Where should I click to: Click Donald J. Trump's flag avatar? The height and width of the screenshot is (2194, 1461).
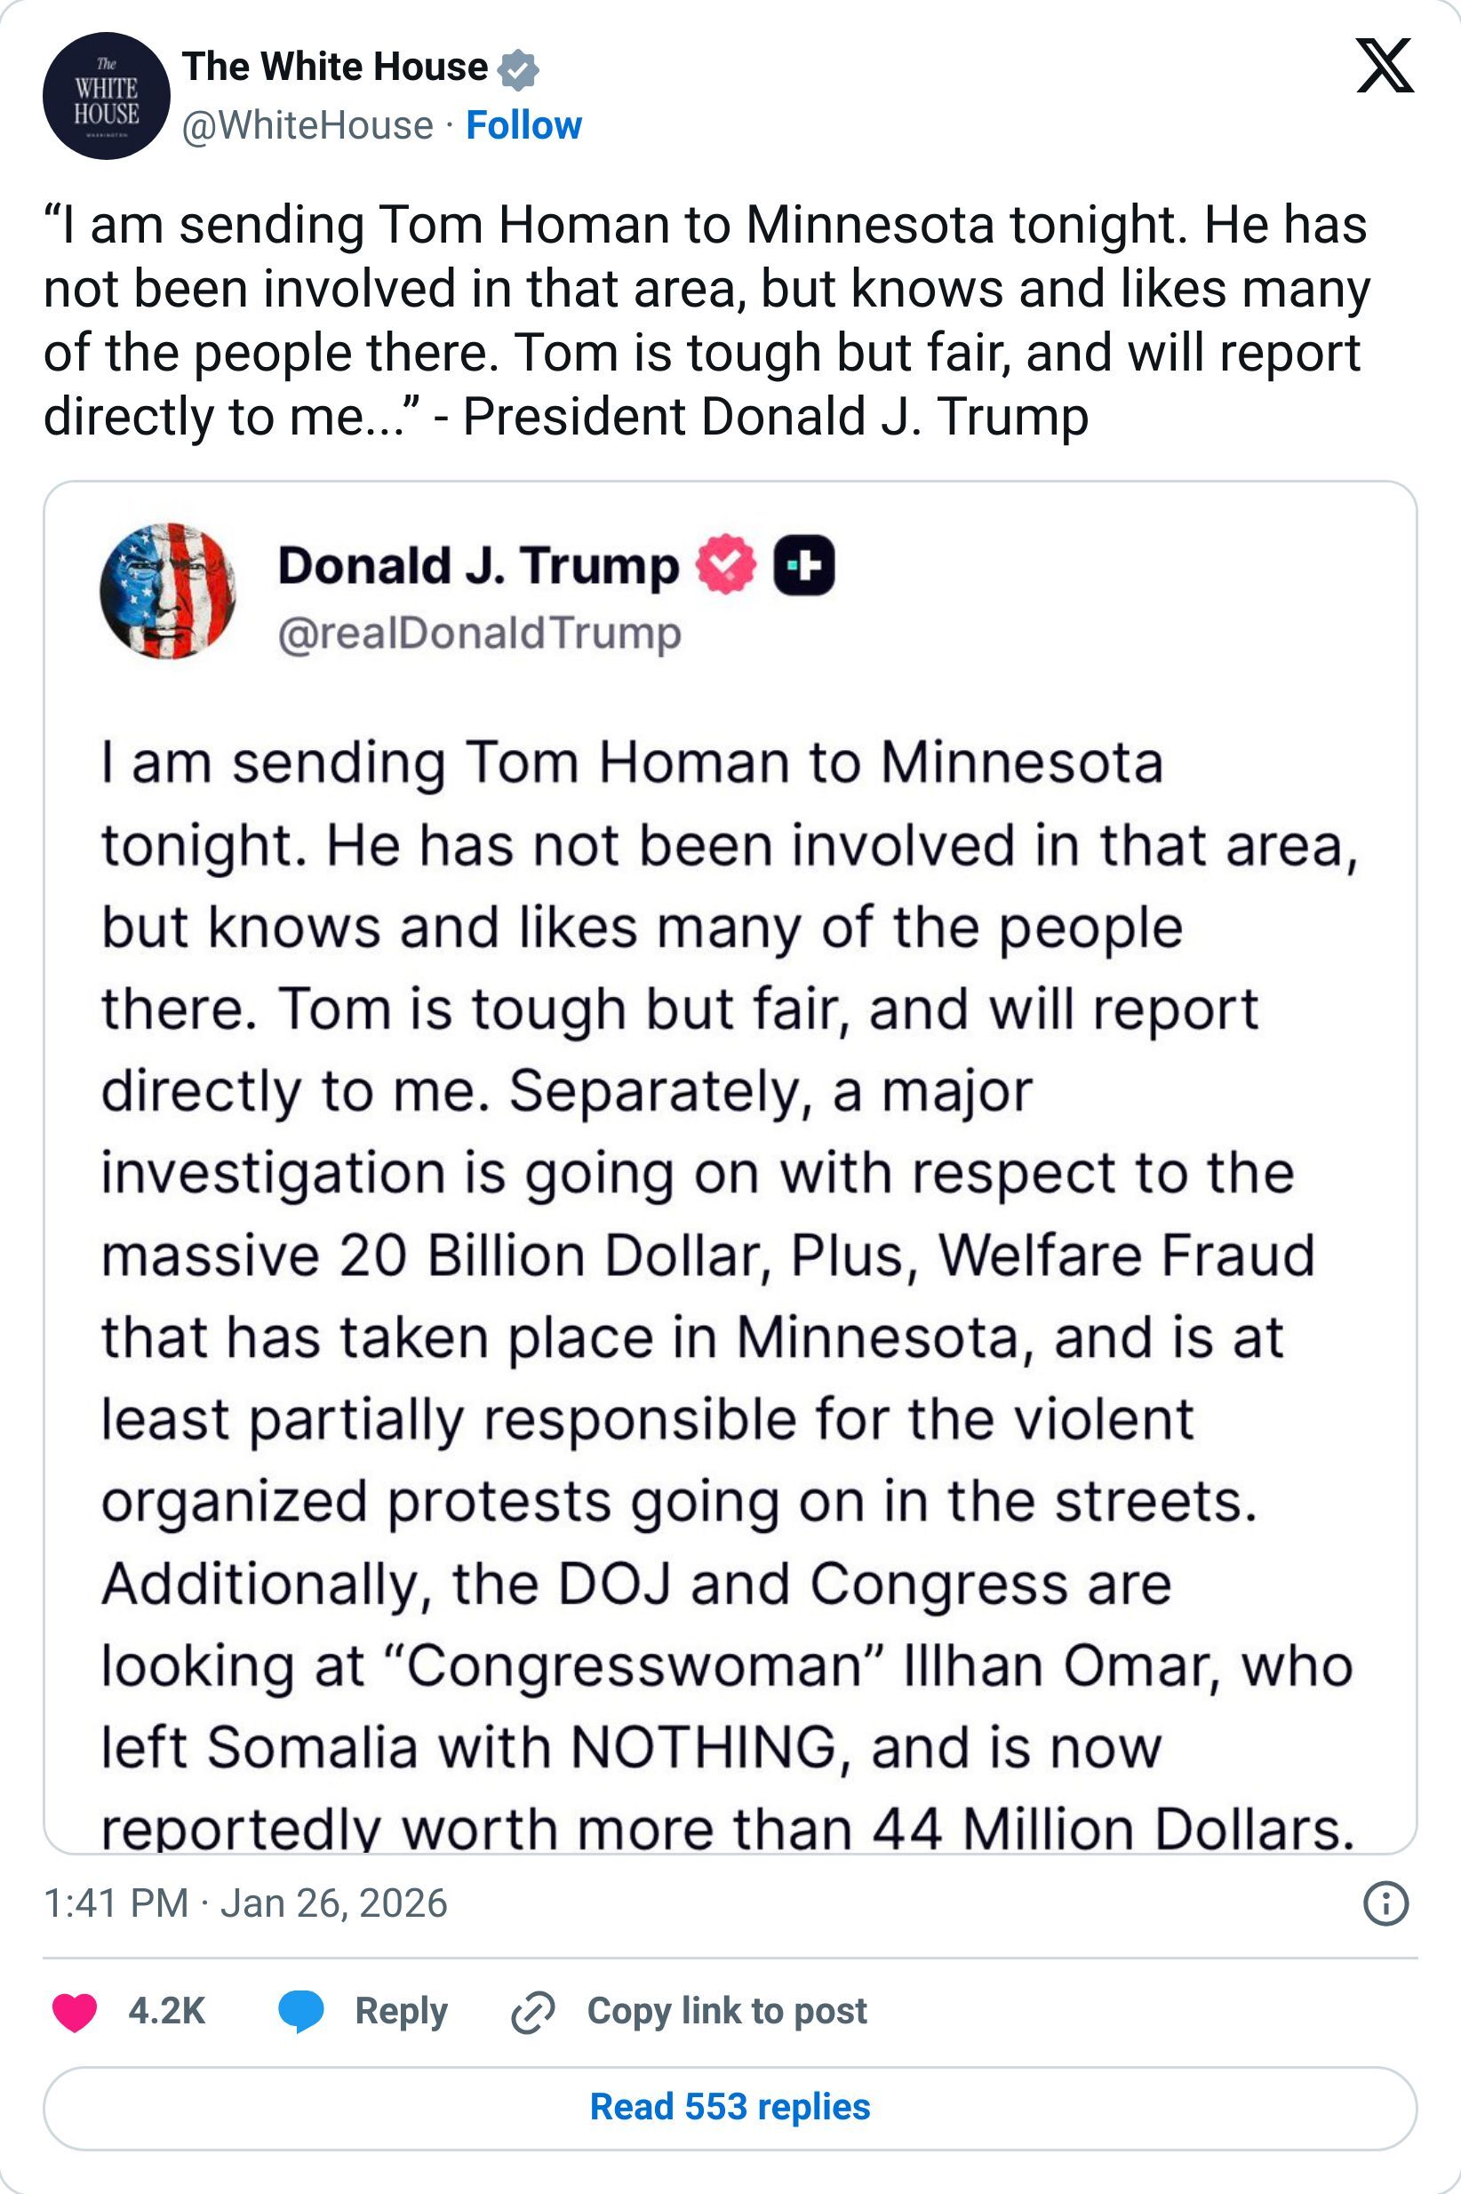[x=168, y=591]
